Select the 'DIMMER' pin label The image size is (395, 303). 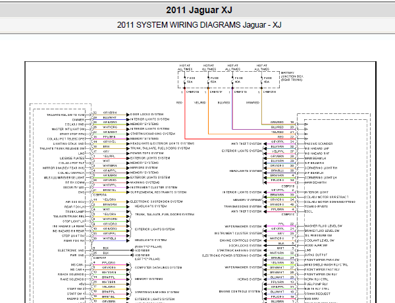click(78, 120)
